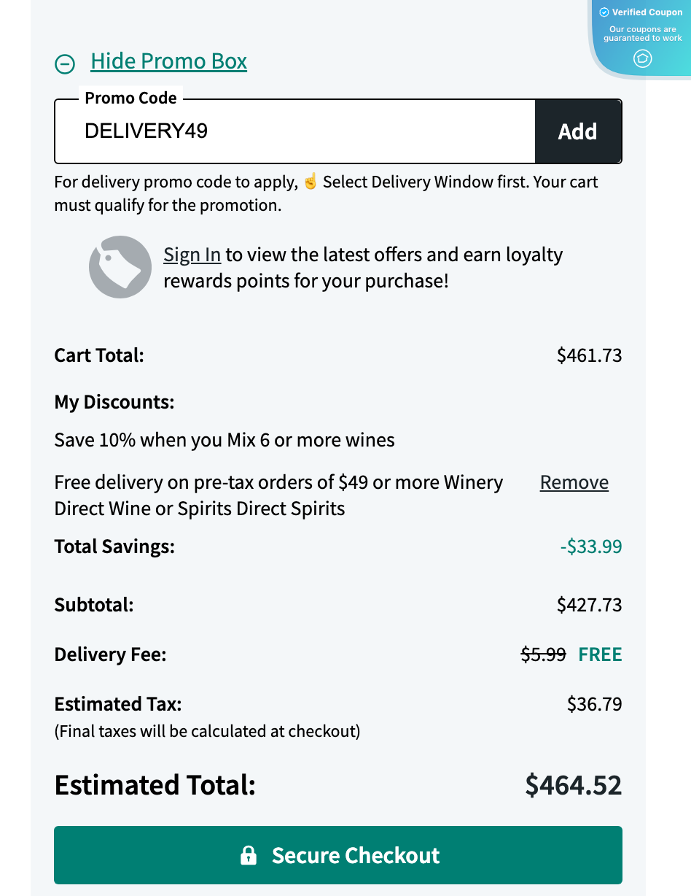Click the Promo Code field label
Viewport: 691px width, 896px height.
[x=130, y=98]
